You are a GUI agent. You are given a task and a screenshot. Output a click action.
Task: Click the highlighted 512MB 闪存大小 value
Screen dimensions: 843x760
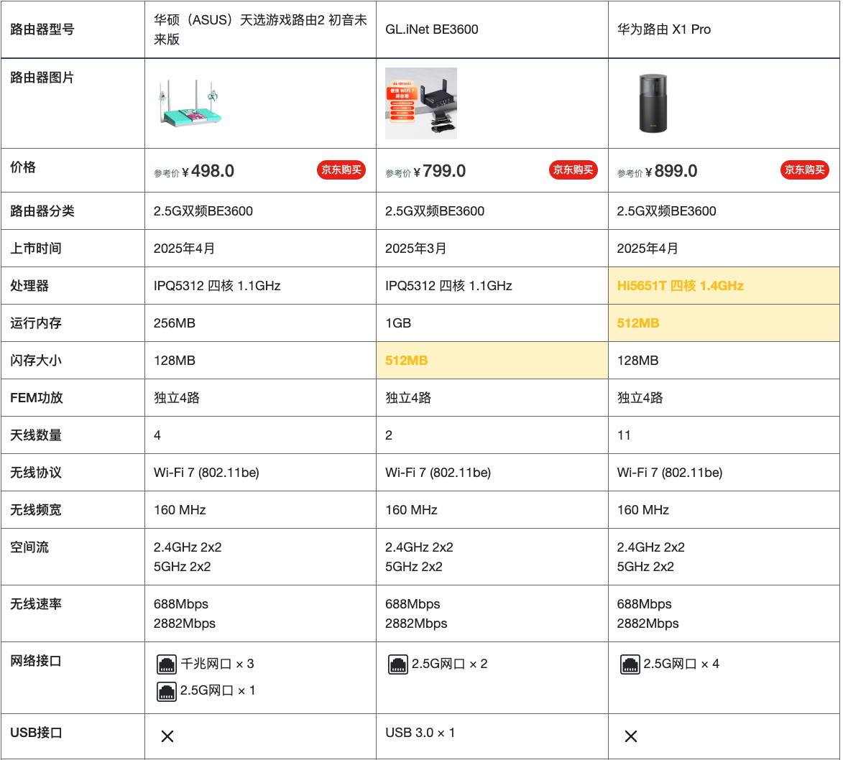pyautogui.click(x=407, y=361)
